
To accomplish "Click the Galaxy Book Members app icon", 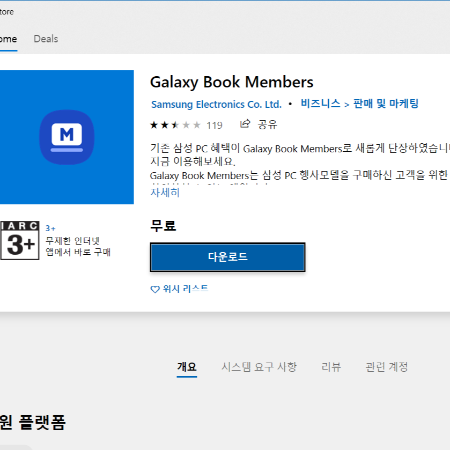I will (67, 137).
